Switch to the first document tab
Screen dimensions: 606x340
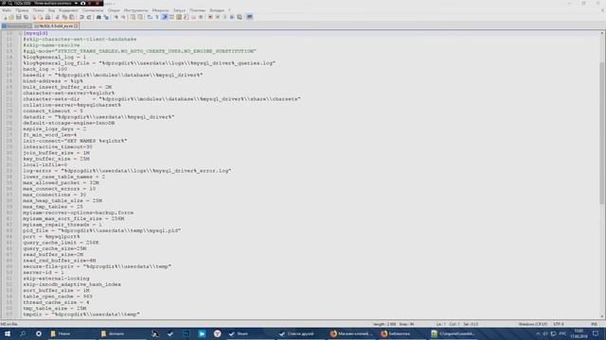coord(16,25)
